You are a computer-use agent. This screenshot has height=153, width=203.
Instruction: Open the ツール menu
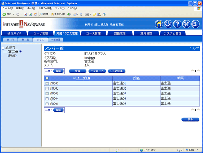(60, 8)
